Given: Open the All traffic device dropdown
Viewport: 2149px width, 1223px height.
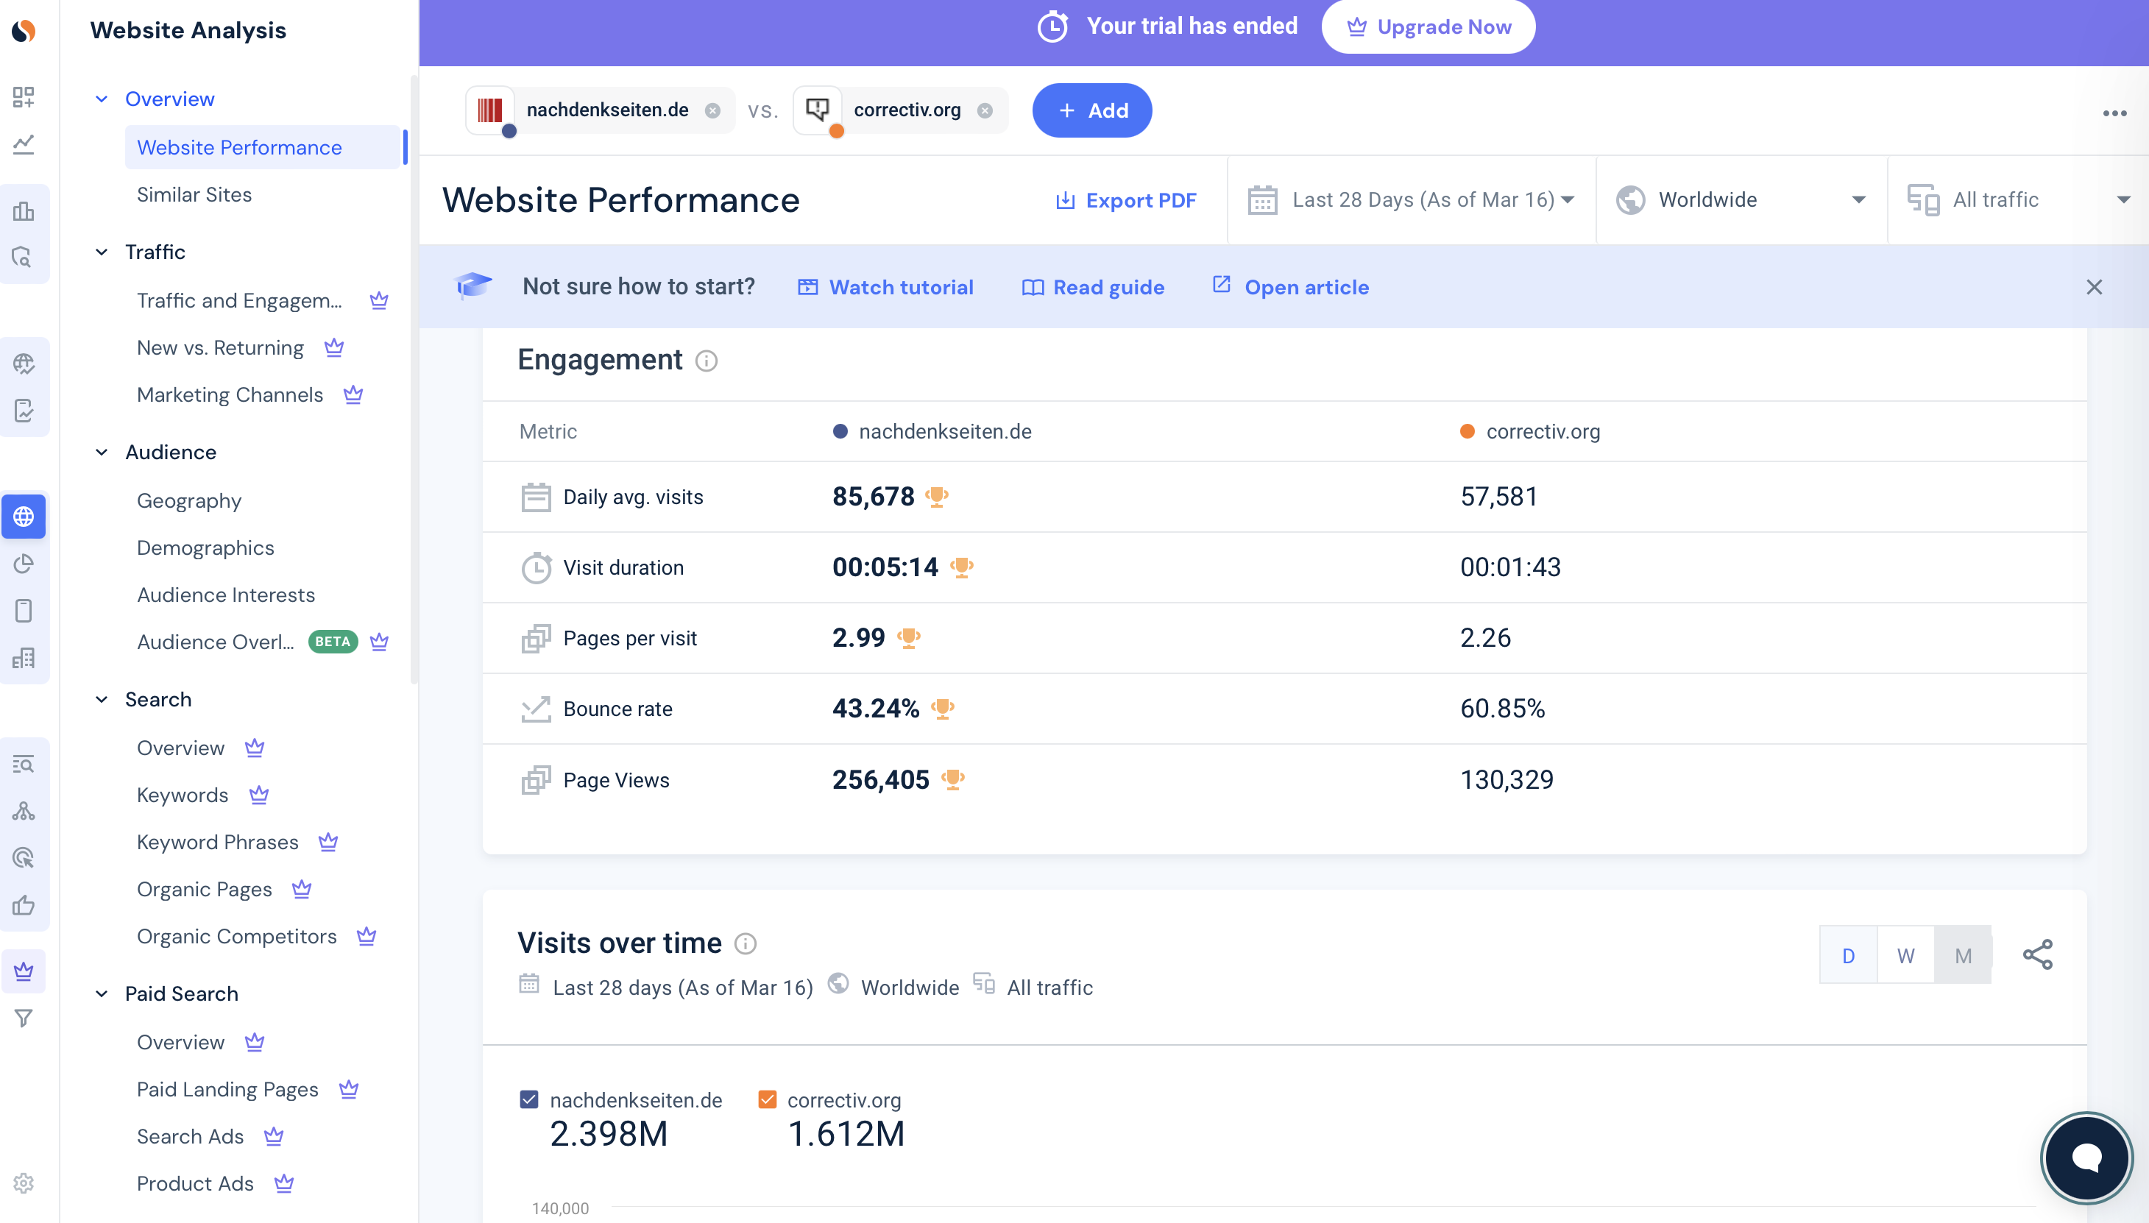Looking at the screenshot, I should point(2018,200).
